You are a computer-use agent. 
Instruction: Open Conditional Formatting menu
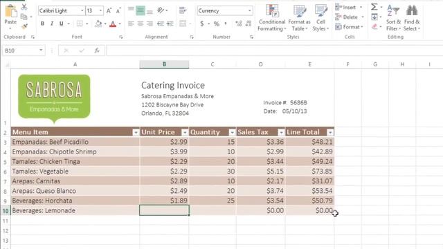coord(272,17)
